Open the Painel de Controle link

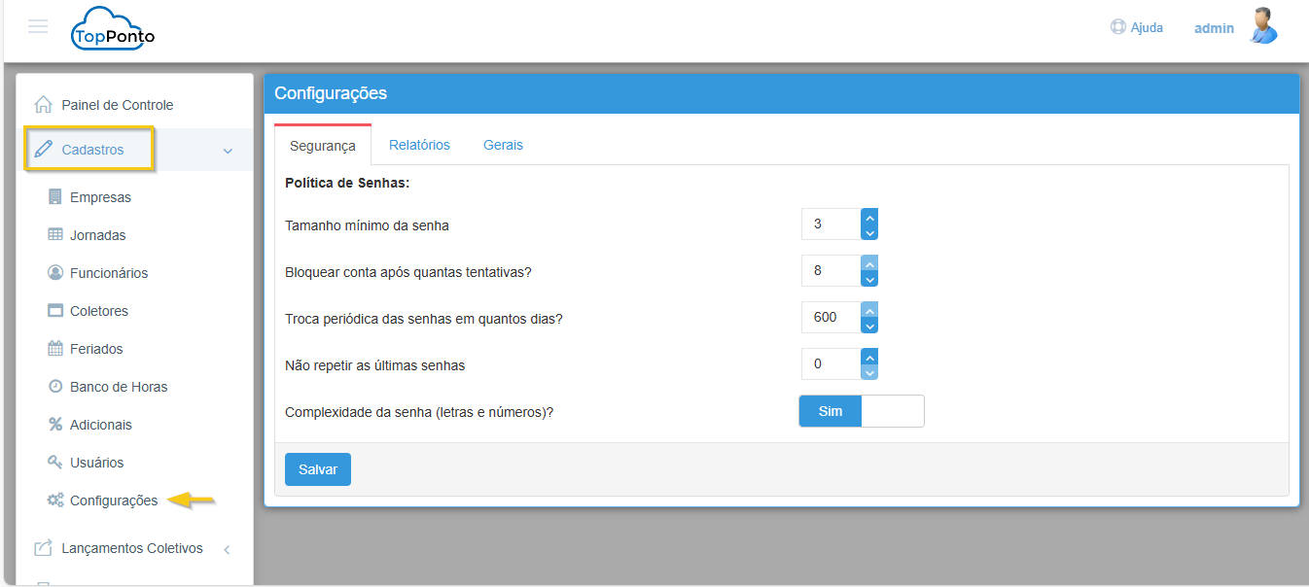tap(117, 105)
